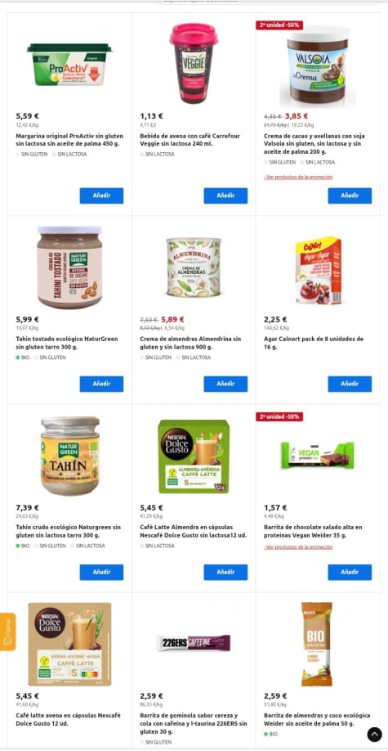The image size is (388, 751).
Task: Add Almendrina crema de almendras
Action: point(225,384)
